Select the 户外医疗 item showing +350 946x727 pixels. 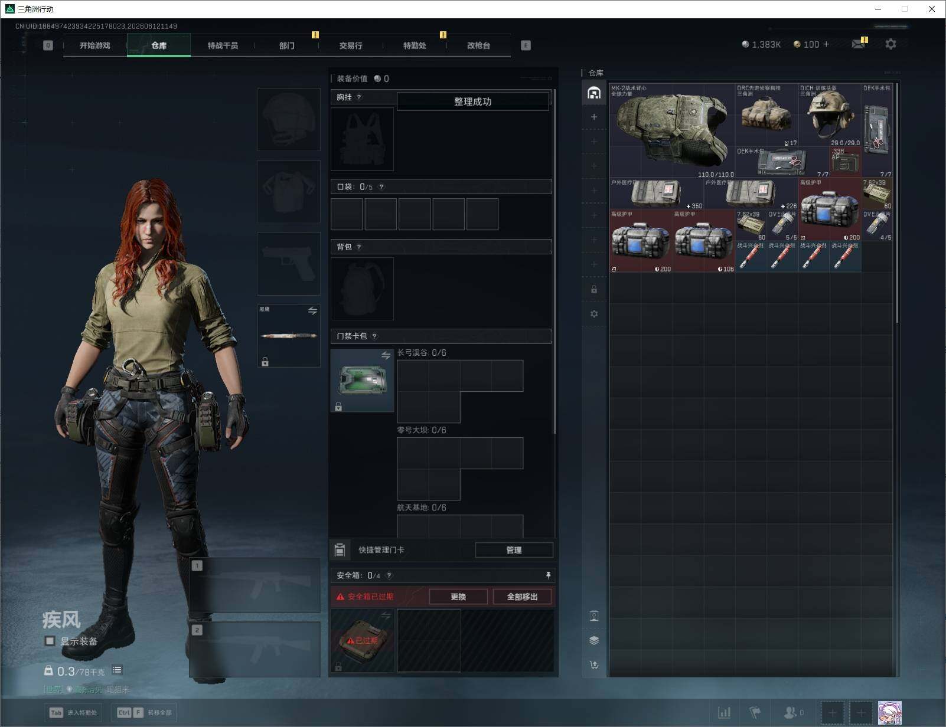tap(656, 194)
